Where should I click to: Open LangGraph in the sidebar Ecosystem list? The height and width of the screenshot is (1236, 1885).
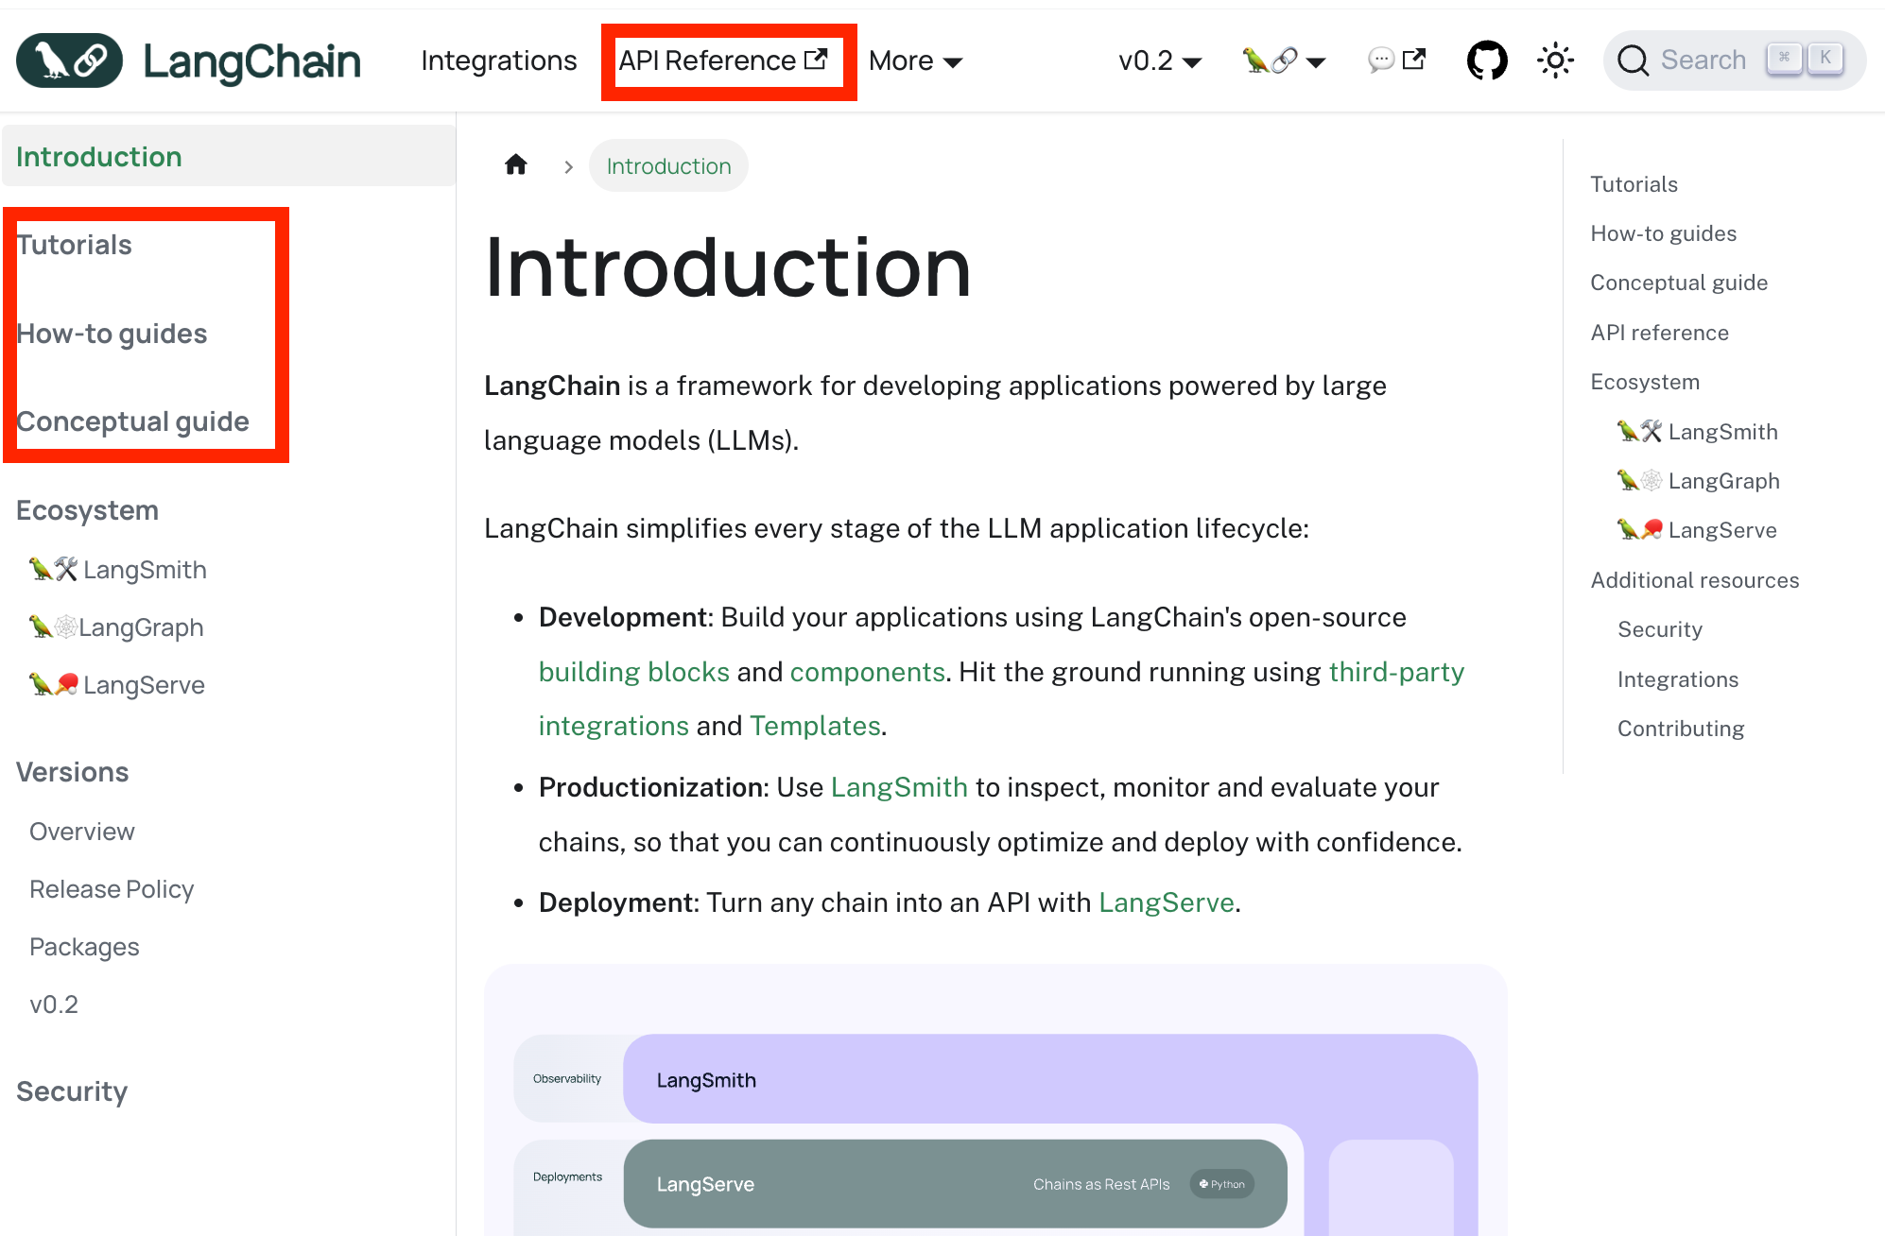pos(140,627)
